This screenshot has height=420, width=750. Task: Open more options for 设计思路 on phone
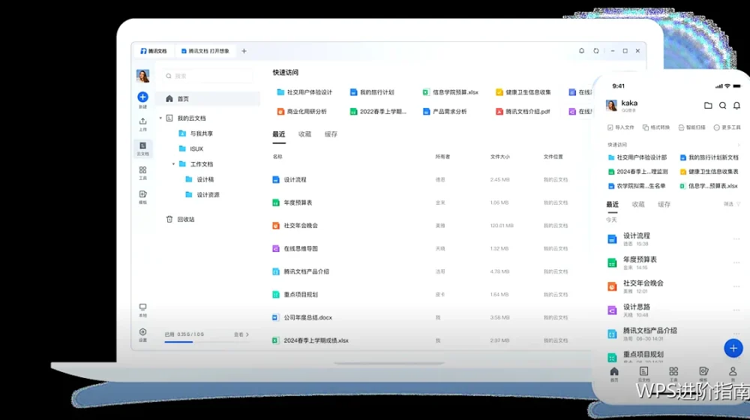pos(736,310)
